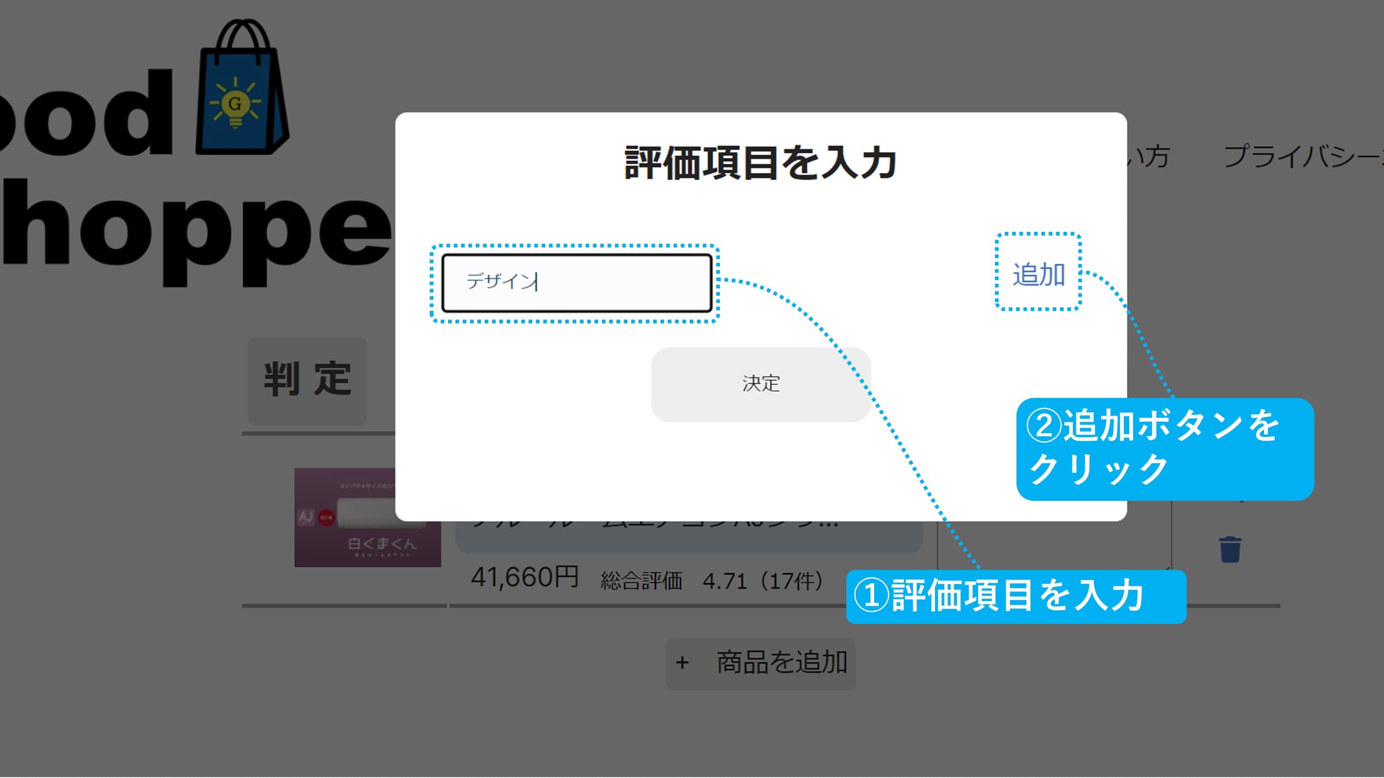Open the 白くまくん product thumbnail

coord(368,517)
